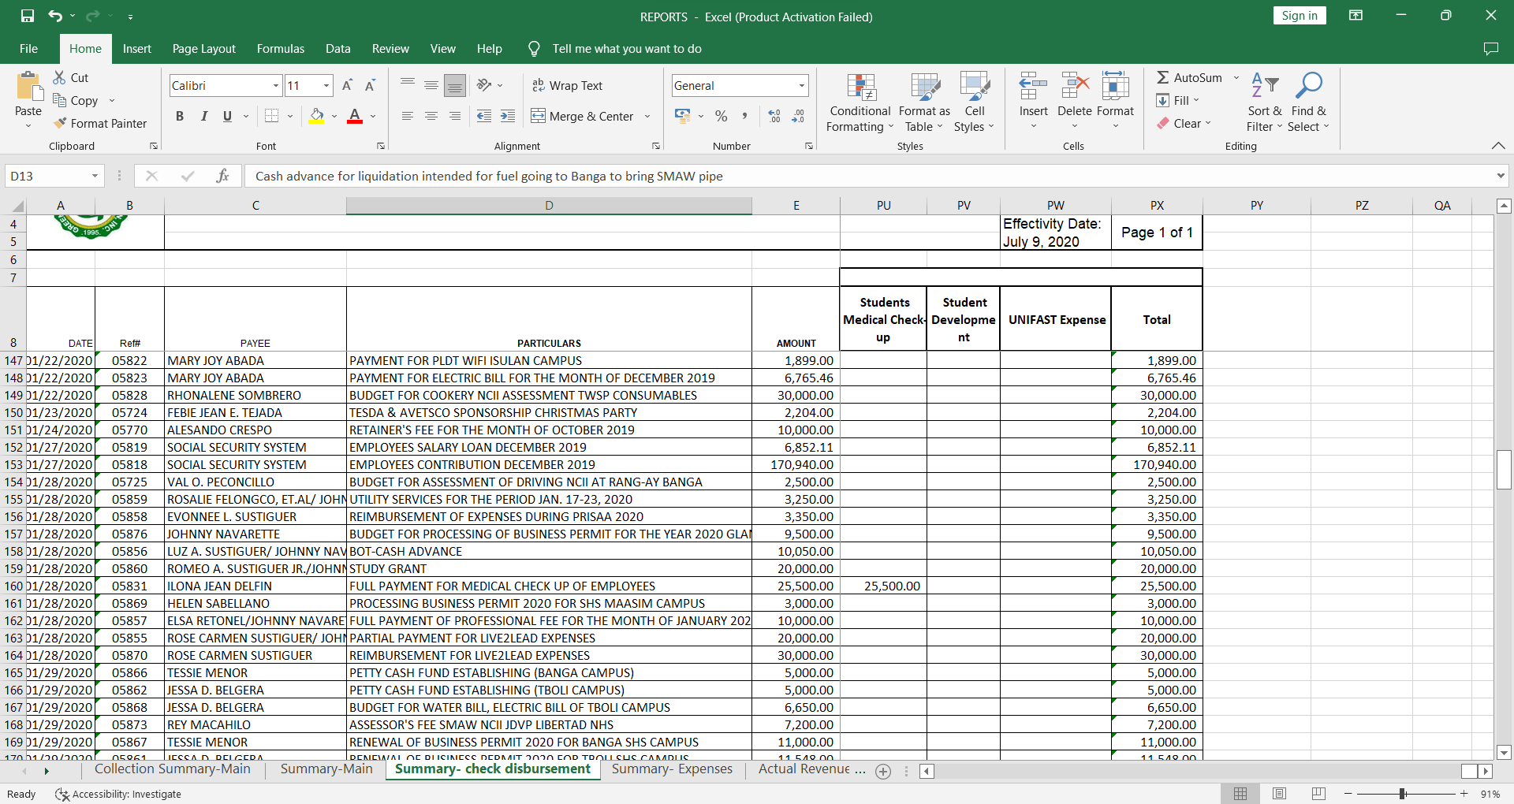Add a new sheet with plus button
Viewport: 1514px width, 804px height.
[x=883, y=772]
